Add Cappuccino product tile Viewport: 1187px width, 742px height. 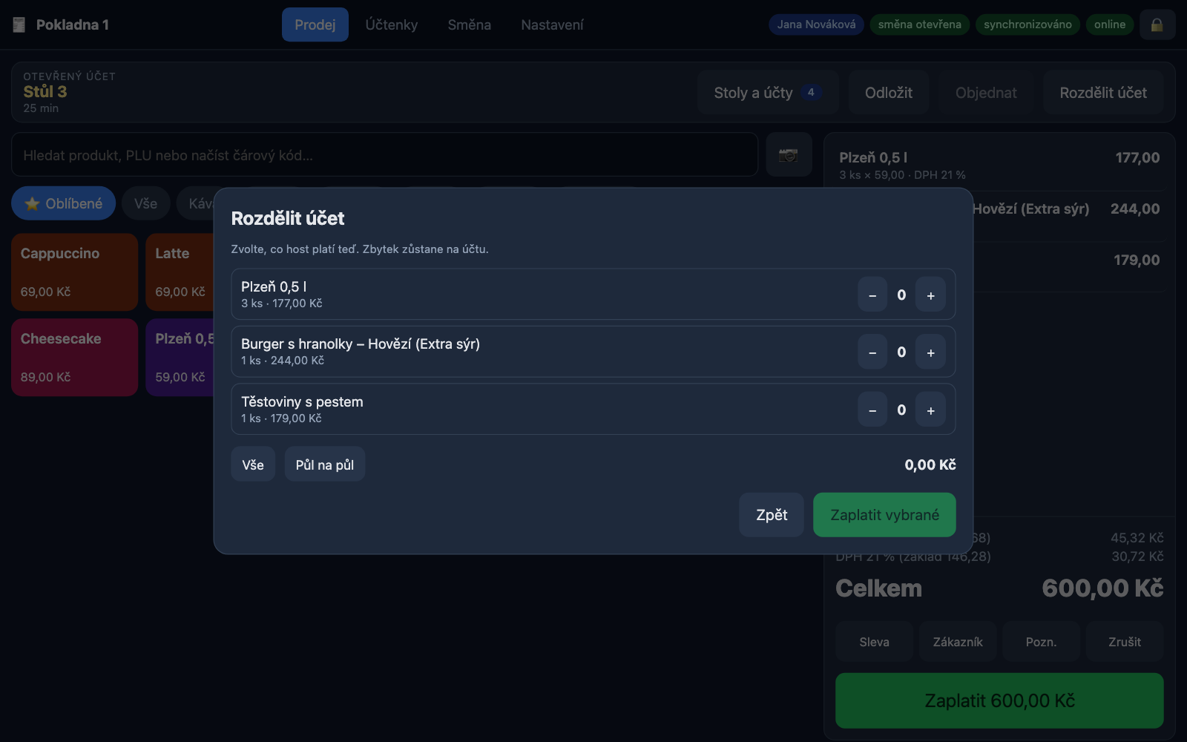point(75,272)
